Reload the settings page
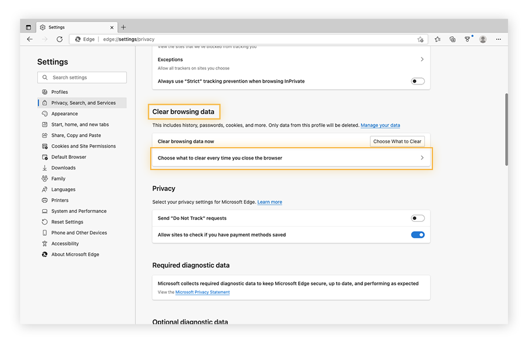This screenshot has width=528, height=343. click(x=59, y=39)
